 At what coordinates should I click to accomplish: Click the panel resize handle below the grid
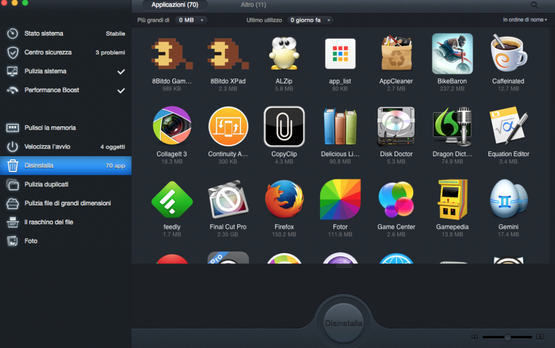(343, 266)
